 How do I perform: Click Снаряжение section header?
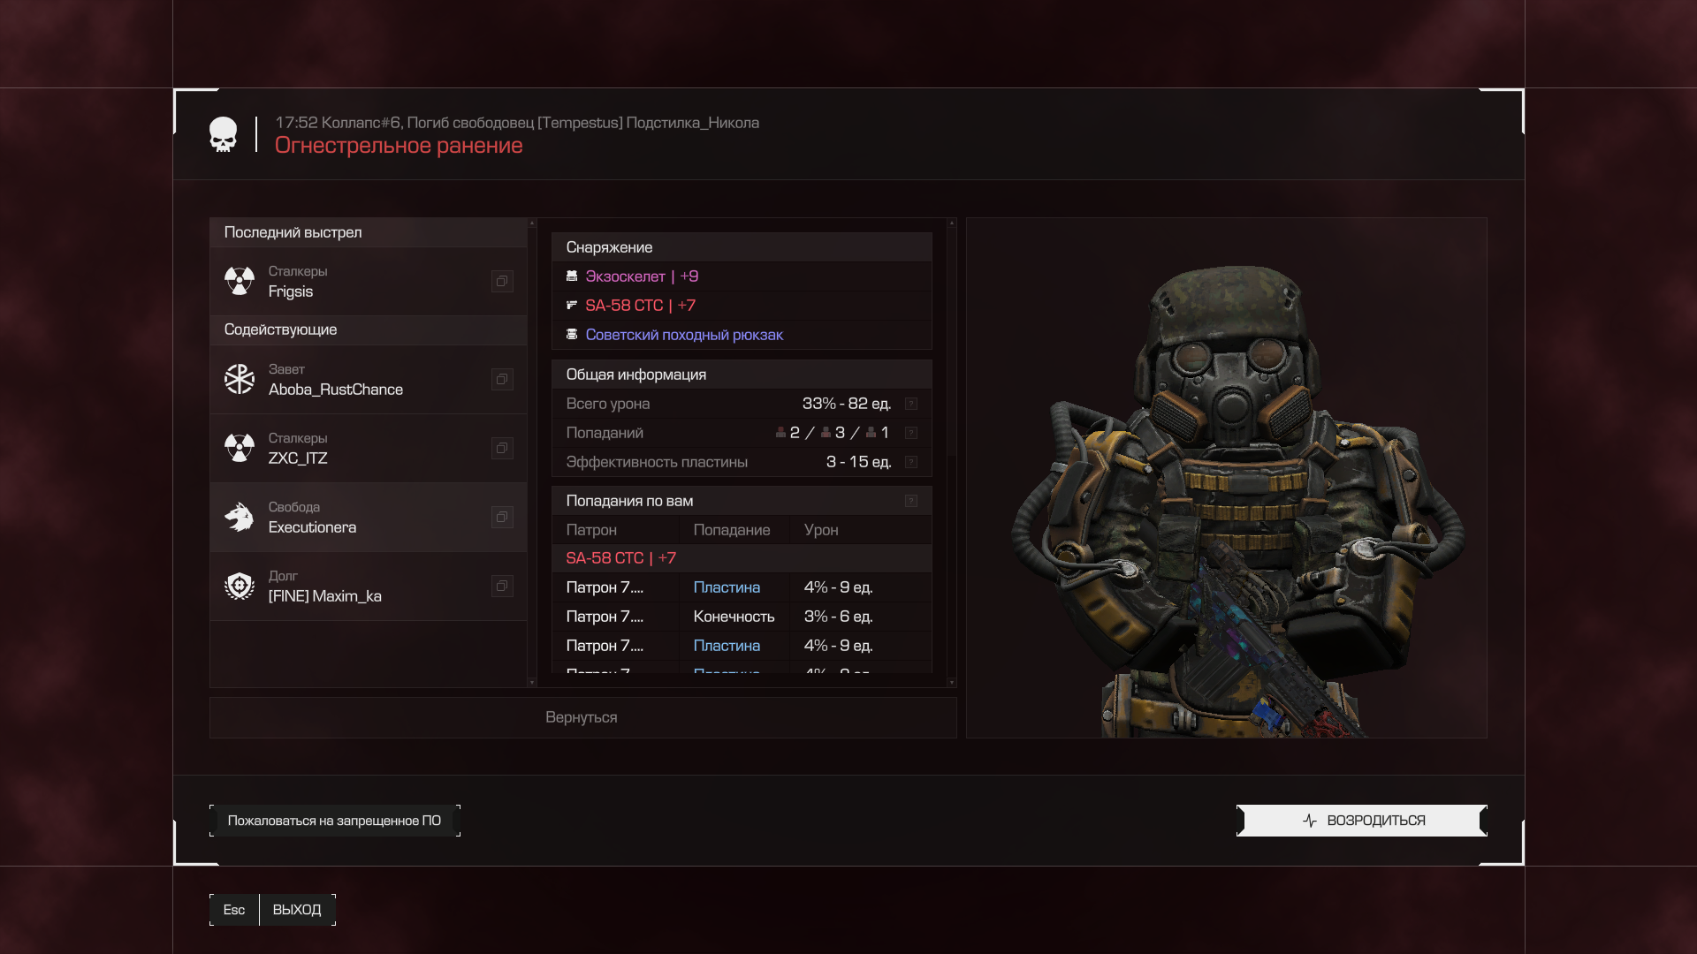tap(742, 247)
